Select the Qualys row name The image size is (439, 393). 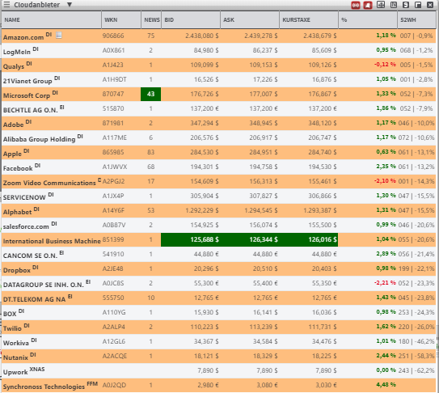click(14, 66)
